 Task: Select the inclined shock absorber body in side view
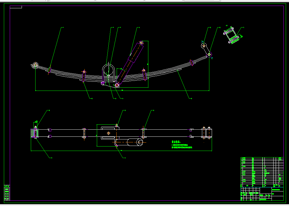coord(130,64)
